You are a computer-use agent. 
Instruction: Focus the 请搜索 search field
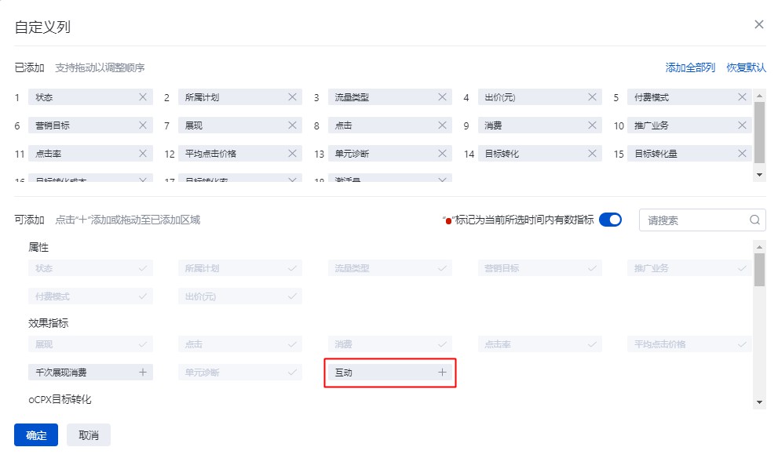click(x=695, y=220)
